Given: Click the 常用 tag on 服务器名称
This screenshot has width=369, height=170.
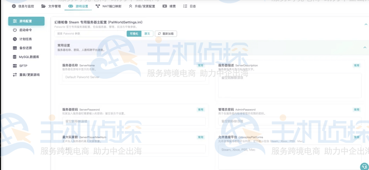Looking at the screenshot, I should (x=201, y=66).
